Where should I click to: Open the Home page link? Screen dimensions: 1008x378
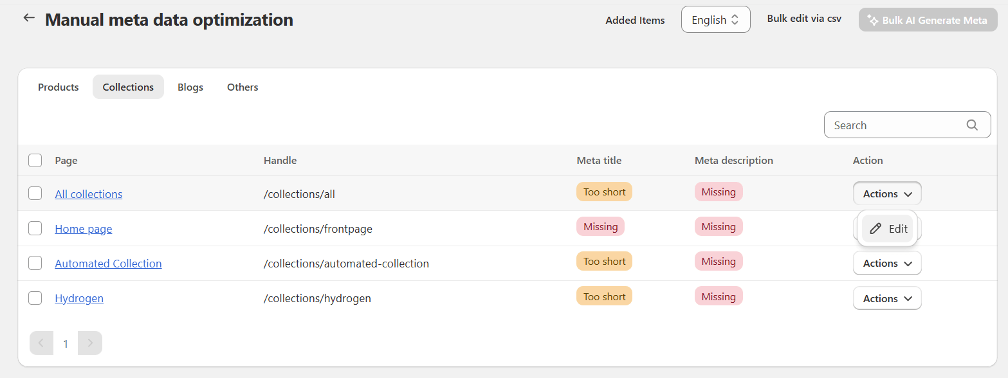point(84,229)
